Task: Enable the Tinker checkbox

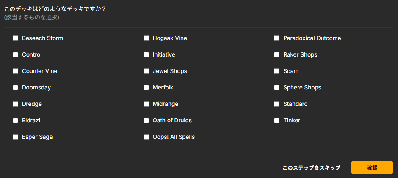Action: point(277,121)
